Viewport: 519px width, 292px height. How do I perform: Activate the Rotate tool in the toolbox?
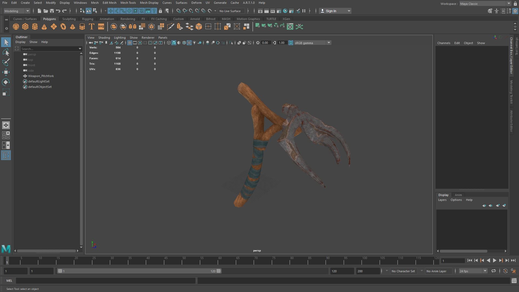(x=6, y=82)
